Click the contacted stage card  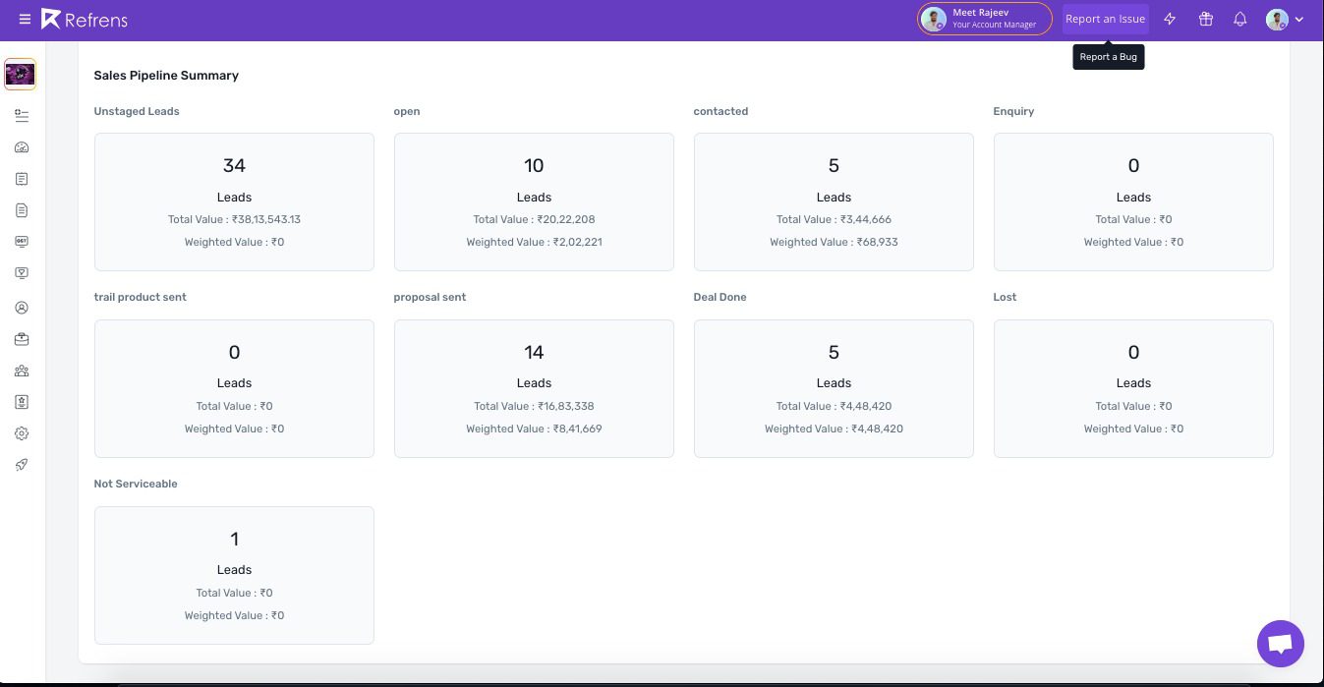click(x=834, y=201)
